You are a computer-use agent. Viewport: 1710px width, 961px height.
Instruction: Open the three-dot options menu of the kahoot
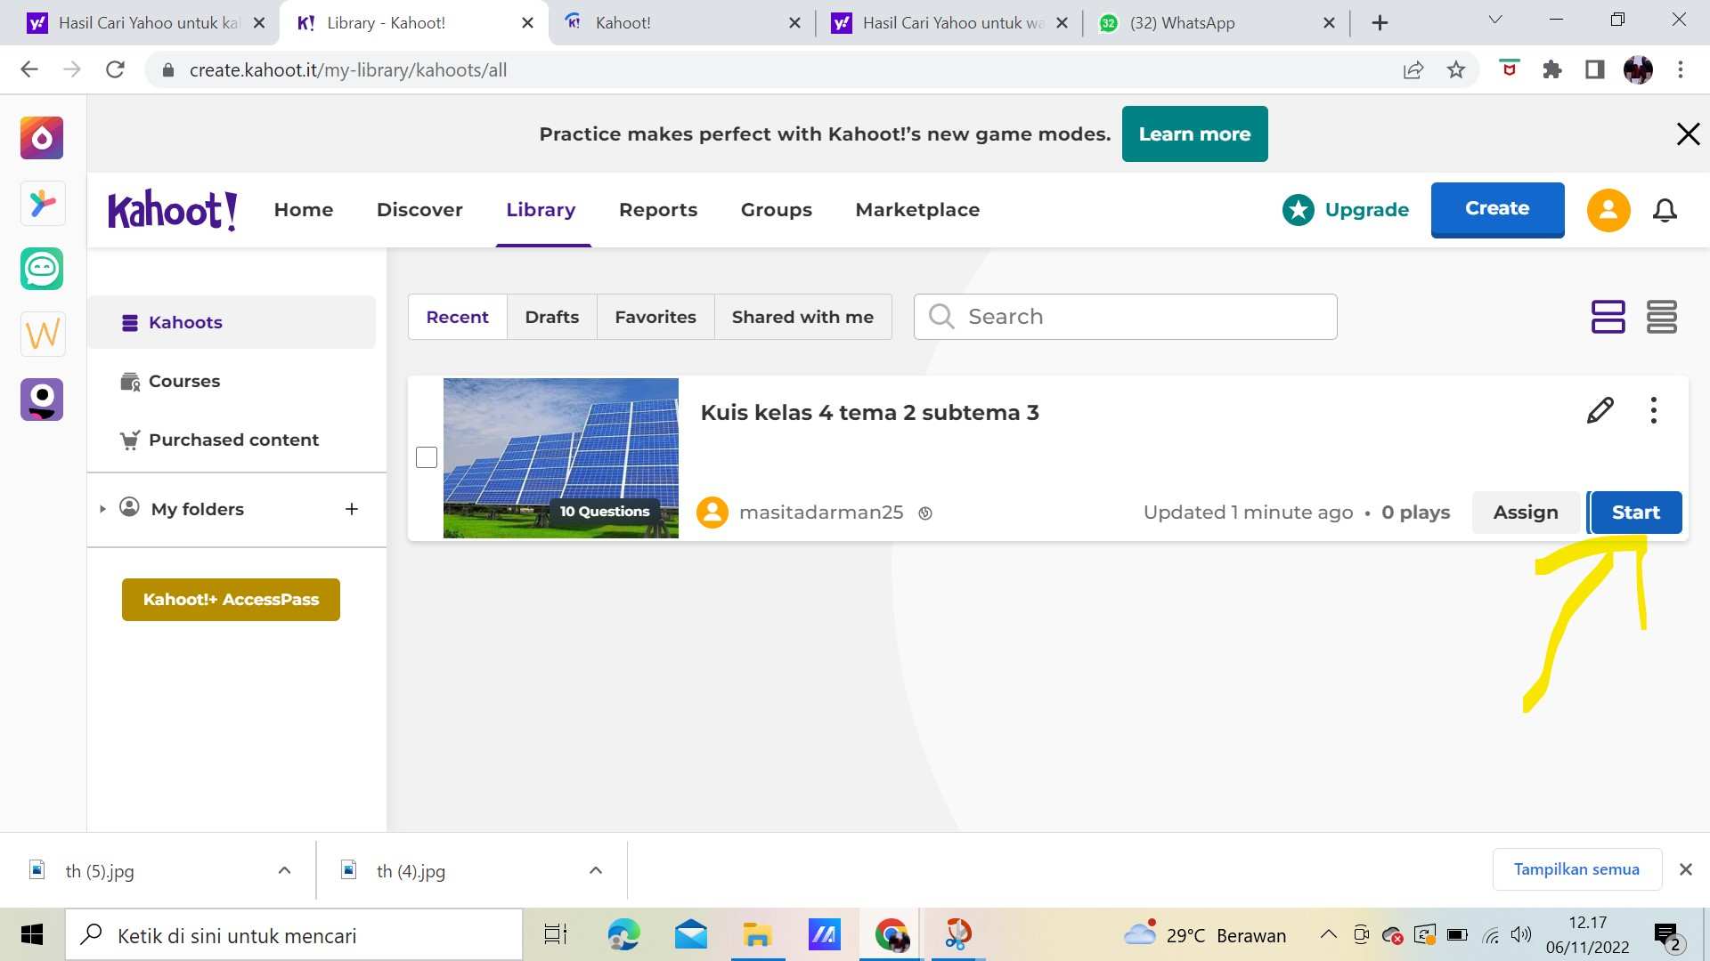point(1654,410)
